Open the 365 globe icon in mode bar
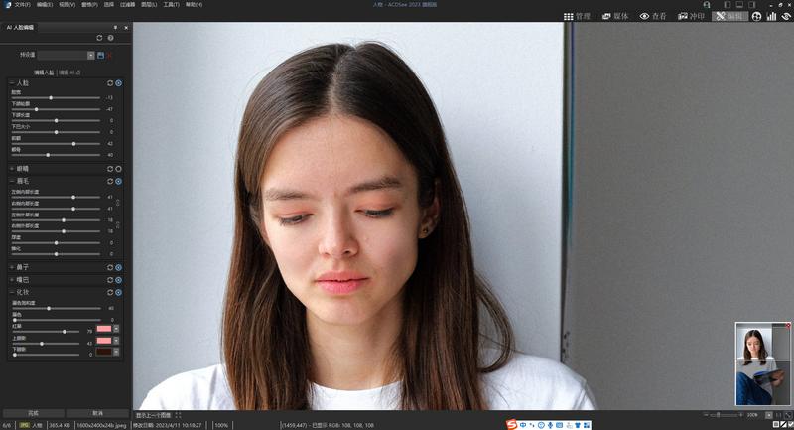The width and height of the screenshot is (794, 430). pyautogui.click(x=756, y=16)
